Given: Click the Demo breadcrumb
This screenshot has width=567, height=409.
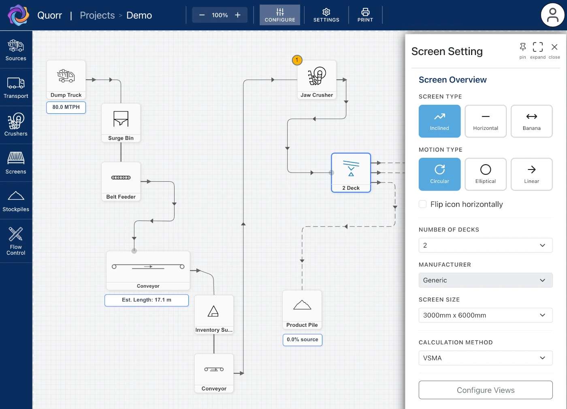Looking at the screenshot, I should 139,15.
